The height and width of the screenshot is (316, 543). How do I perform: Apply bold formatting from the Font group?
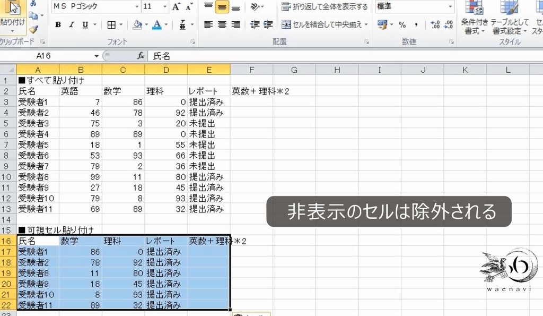click(x=57, y=24)
